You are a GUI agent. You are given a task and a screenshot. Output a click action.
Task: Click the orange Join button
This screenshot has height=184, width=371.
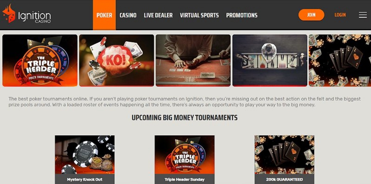311,15
